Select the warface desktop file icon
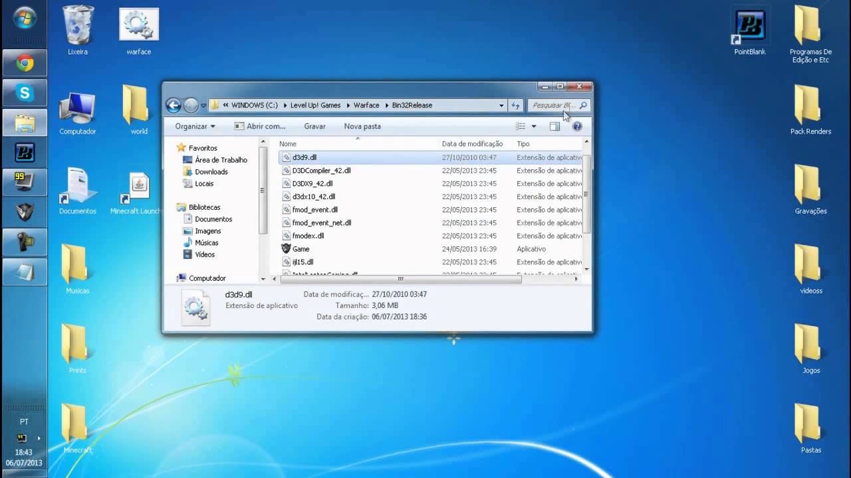 139,31
